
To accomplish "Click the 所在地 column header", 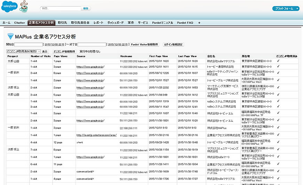I will click(246, 56).
